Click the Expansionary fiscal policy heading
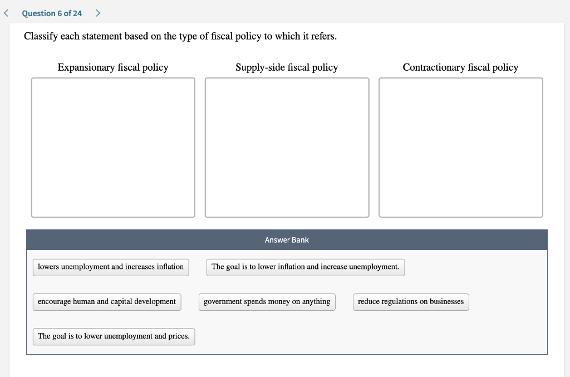The image size is (570, 377). [x=113, y=67]
